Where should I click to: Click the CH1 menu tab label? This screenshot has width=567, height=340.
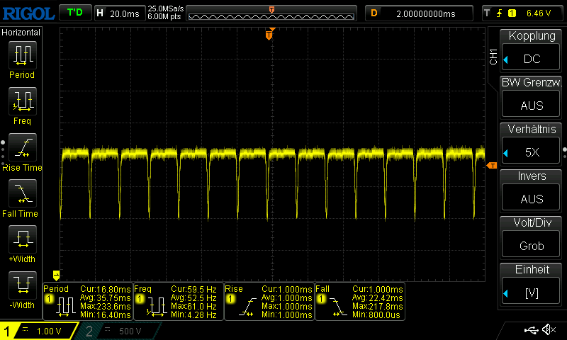pyautogui.click(x=493, y=57)
